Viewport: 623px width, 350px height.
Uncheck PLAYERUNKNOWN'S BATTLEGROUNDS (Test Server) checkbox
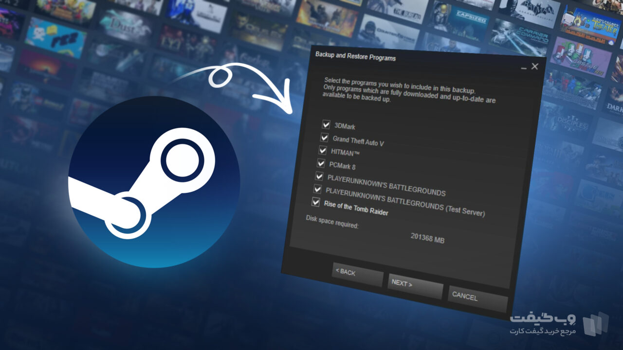tap(318, 189)
